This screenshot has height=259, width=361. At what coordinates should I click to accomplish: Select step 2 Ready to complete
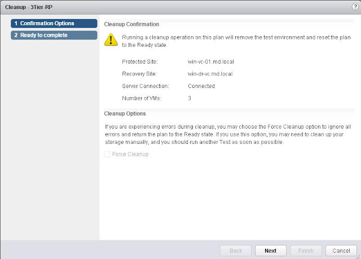pos(54,35)
